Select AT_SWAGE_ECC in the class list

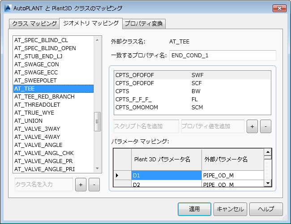pos(53,73)
